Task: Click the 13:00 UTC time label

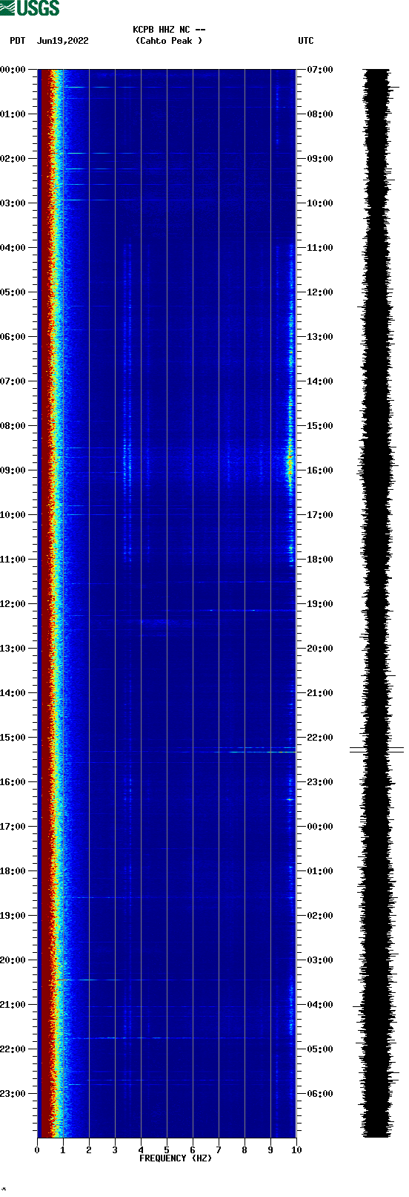Action: pos(319,337)
